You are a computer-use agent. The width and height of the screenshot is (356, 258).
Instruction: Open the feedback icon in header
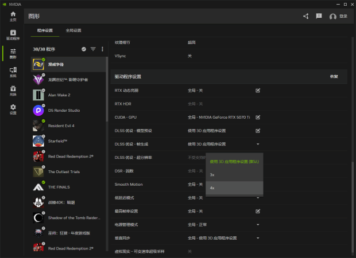[319, 16]
